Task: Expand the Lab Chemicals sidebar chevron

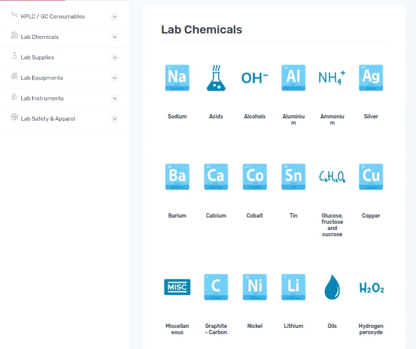Action: click(114, 37)
